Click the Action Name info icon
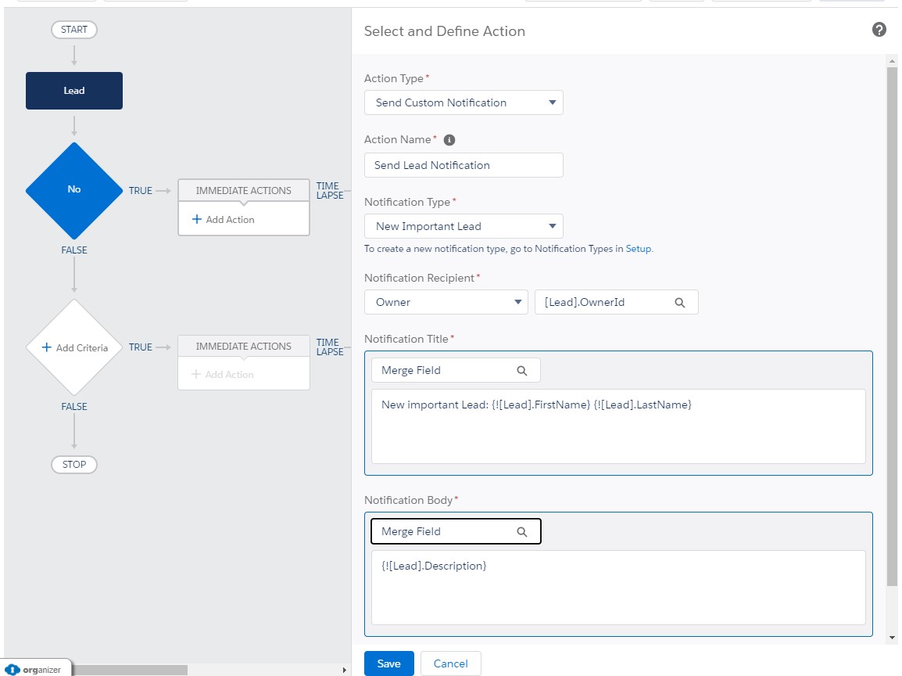902x676 pixels. pyautogui.click(x=449, y=140)
